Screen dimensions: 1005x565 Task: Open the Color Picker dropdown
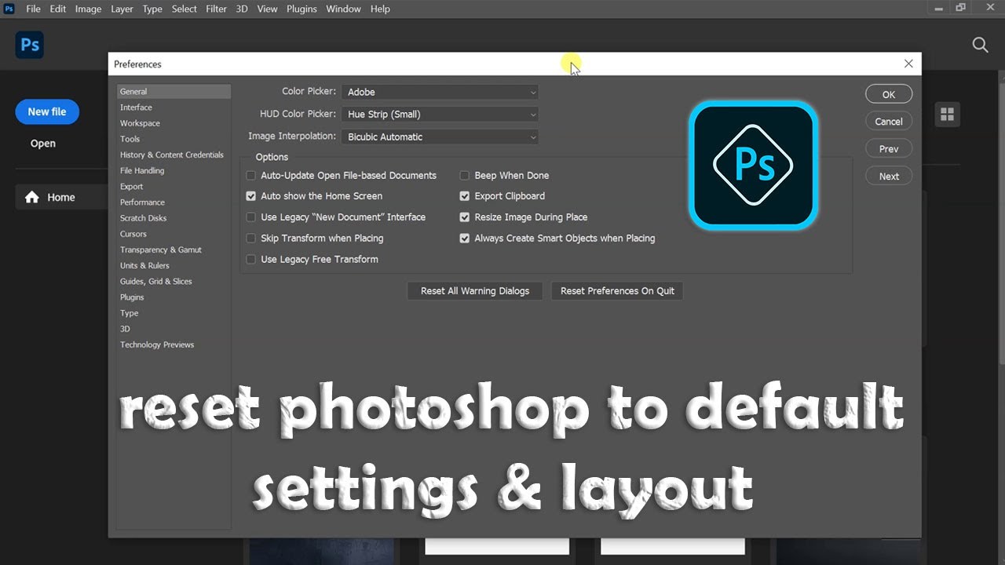pyautogui.click(x=440, y=92)
